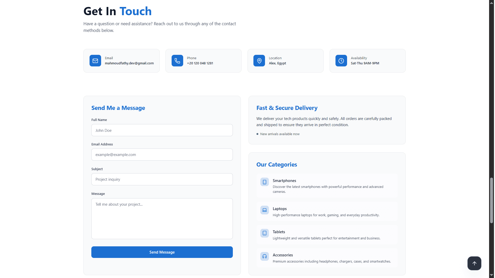Focus the Email Address input field
495x278 pixels.
pyautogui.click(x=162, y=155)
